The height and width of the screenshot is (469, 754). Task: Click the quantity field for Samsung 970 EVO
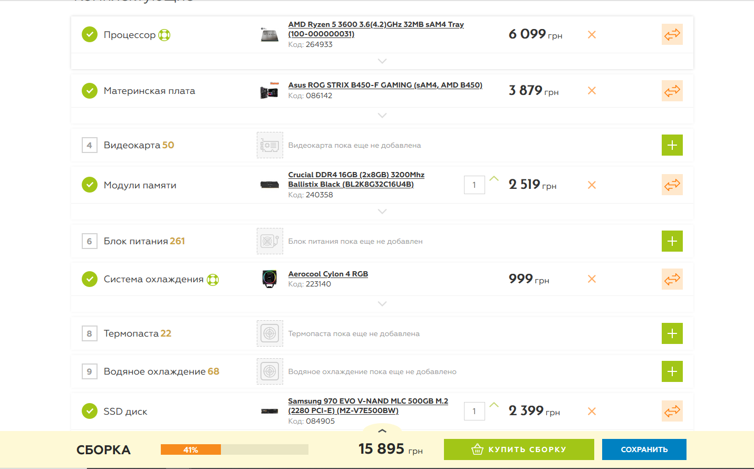[x=475, y=411]
